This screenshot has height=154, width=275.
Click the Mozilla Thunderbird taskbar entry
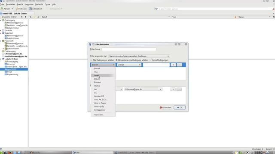click(135, 152)
